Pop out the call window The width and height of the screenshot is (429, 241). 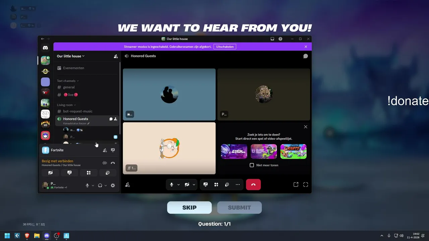296,184
